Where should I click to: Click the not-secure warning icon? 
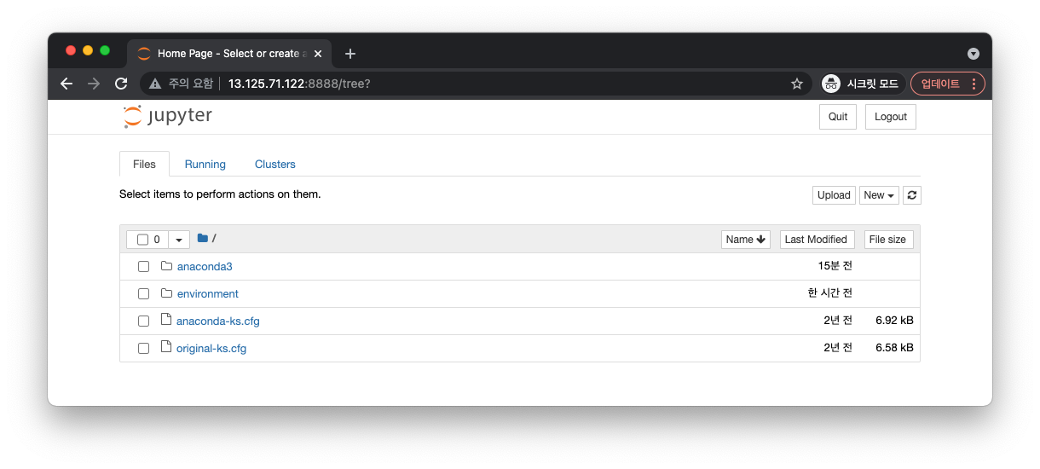(155, 84)
